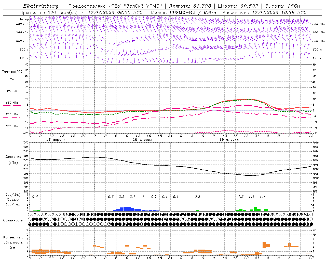Click the tallest blue precipitation bar
The height and width of the screenshot is (260, 326).
(129, 209)
